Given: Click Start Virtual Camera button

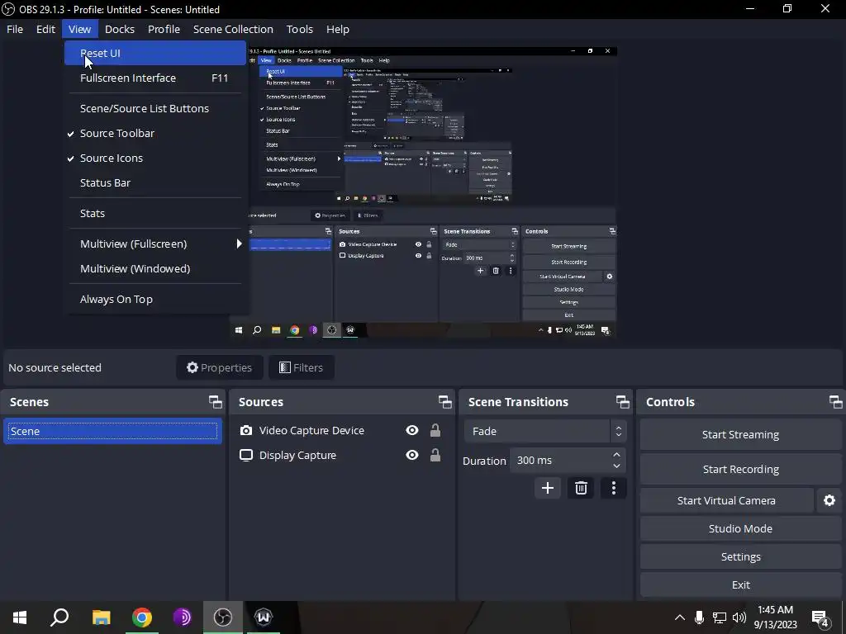Looking at the screenshot, I should tap(726, 501).
